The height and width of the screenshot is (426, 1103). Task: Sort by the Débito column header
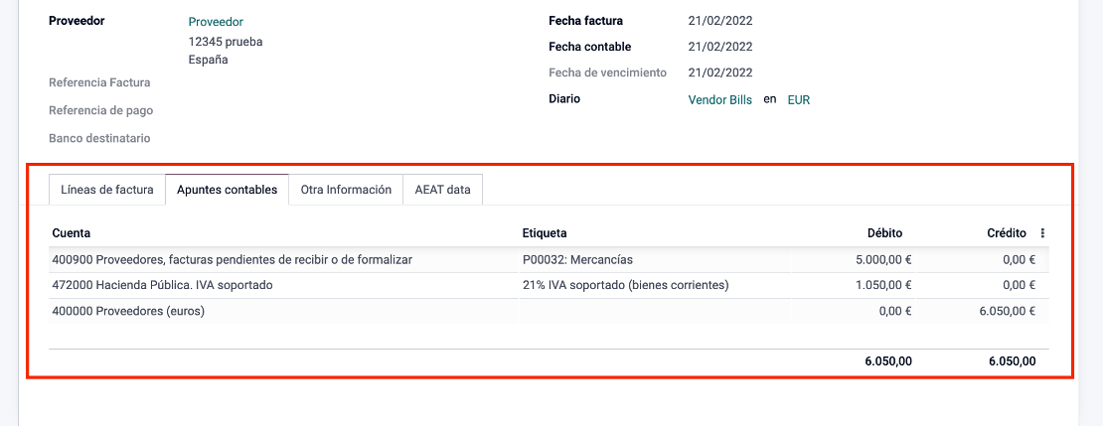885,232
